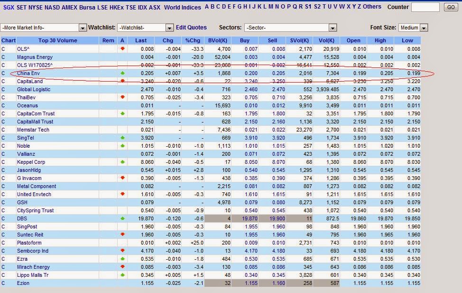Open the NYSE exchange link
Image resolution: width=462 pixels, height=293 pixels.
click(36, 8)
